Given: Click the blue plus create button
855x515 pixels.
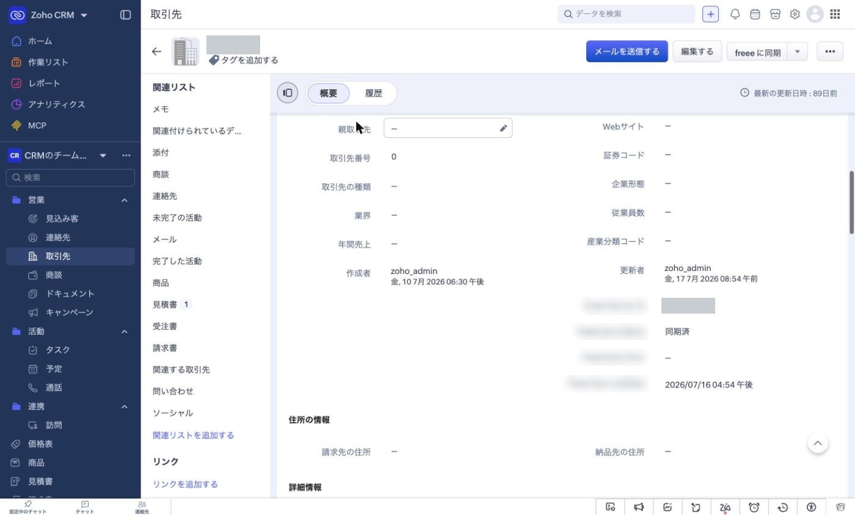Looking at the screenshot, I should pyautogui.click(x=710, y=14).
